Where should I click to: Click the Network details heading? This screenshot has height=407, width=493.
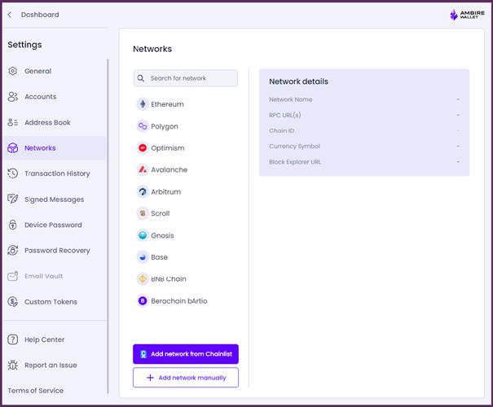tap(298, 81)
